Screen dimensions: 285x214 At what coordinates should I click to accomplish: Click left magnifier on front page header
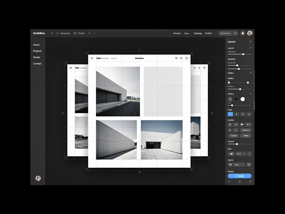(x=176, y=58)
